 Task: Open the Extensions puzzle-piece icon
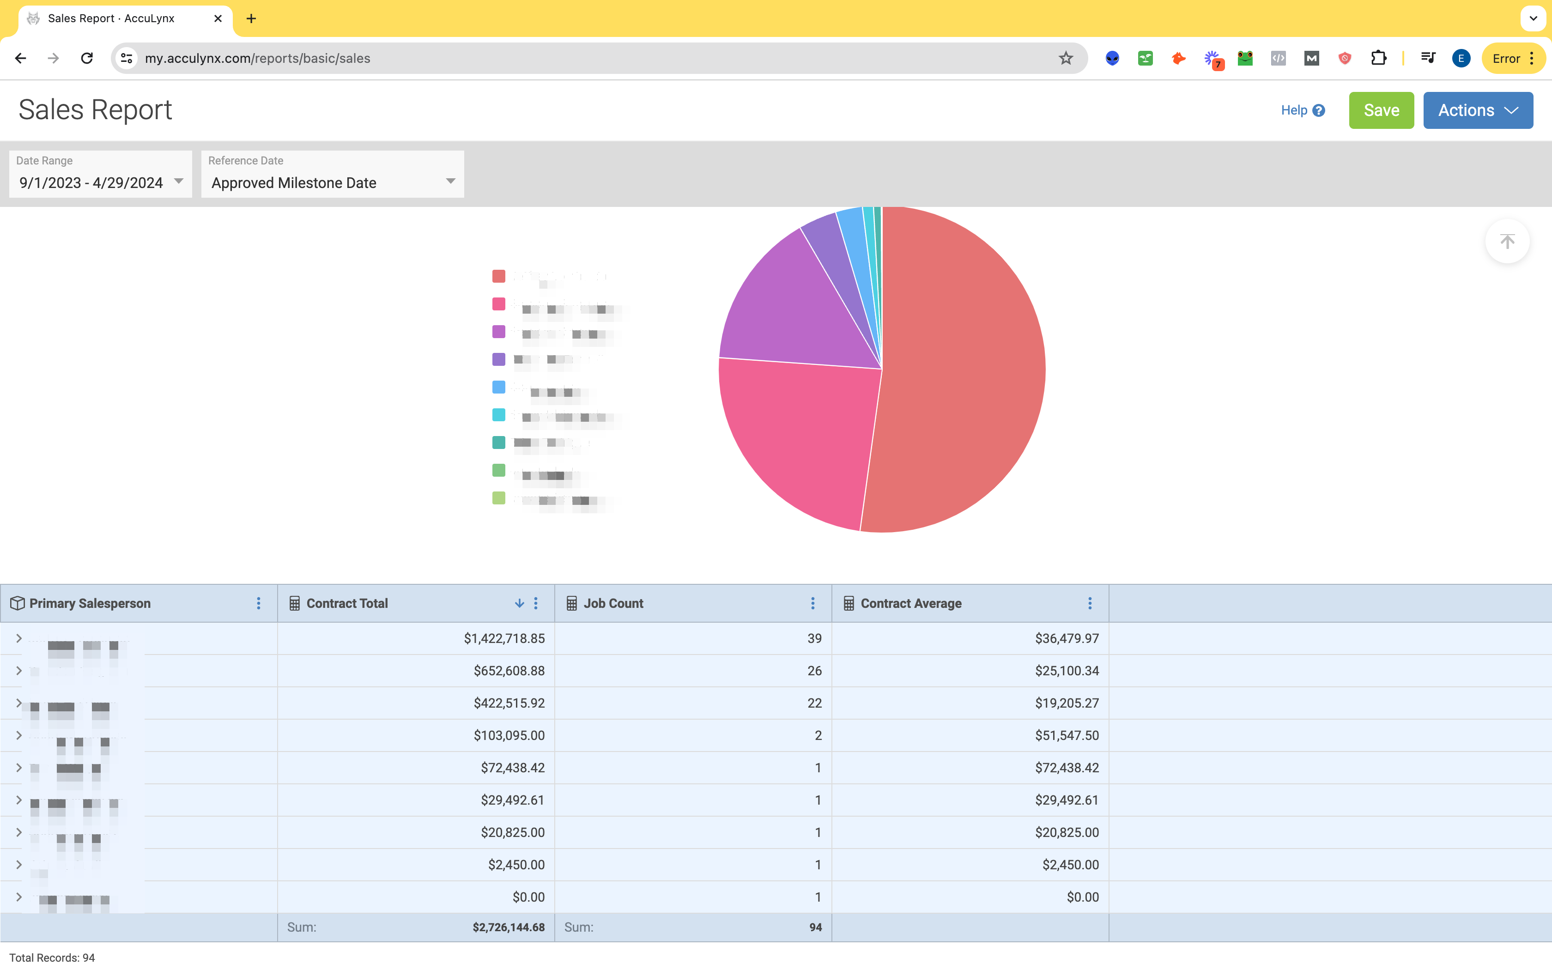click(x=1378, y=58)
